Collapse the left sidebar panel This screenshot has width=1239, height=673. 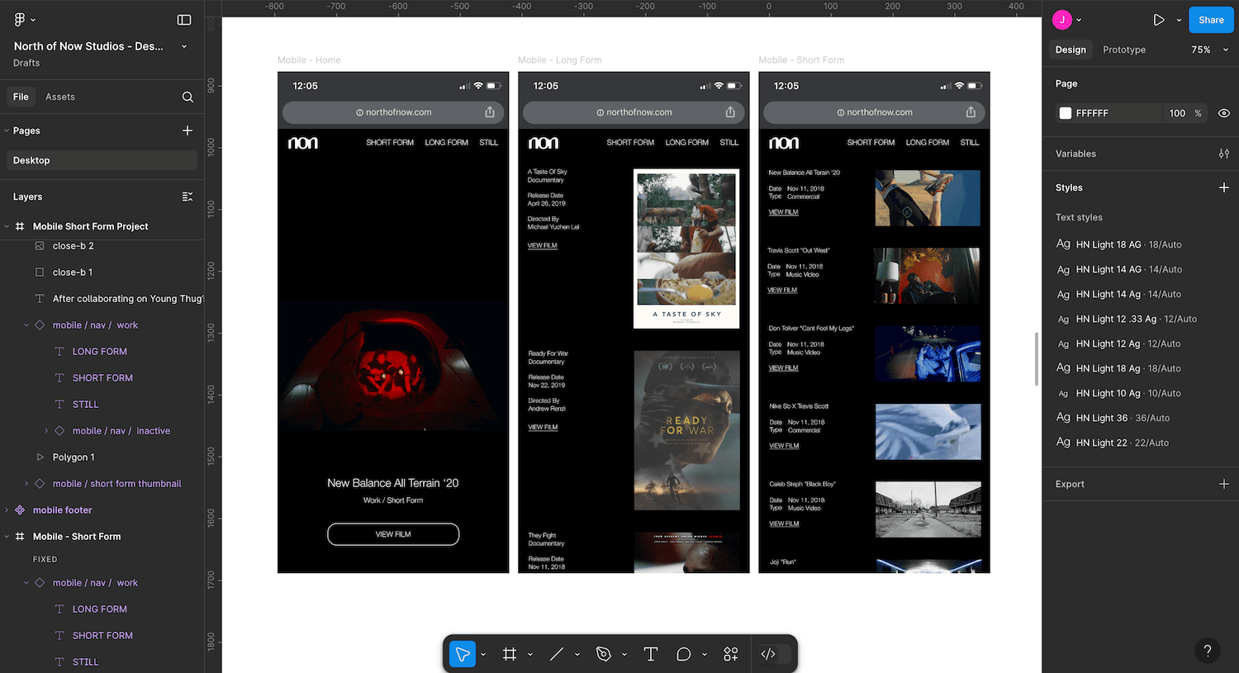[x=183, y=19]
